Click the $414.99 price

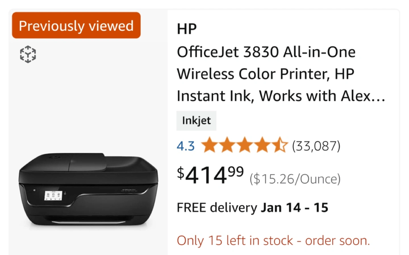[x=210, y=175]
